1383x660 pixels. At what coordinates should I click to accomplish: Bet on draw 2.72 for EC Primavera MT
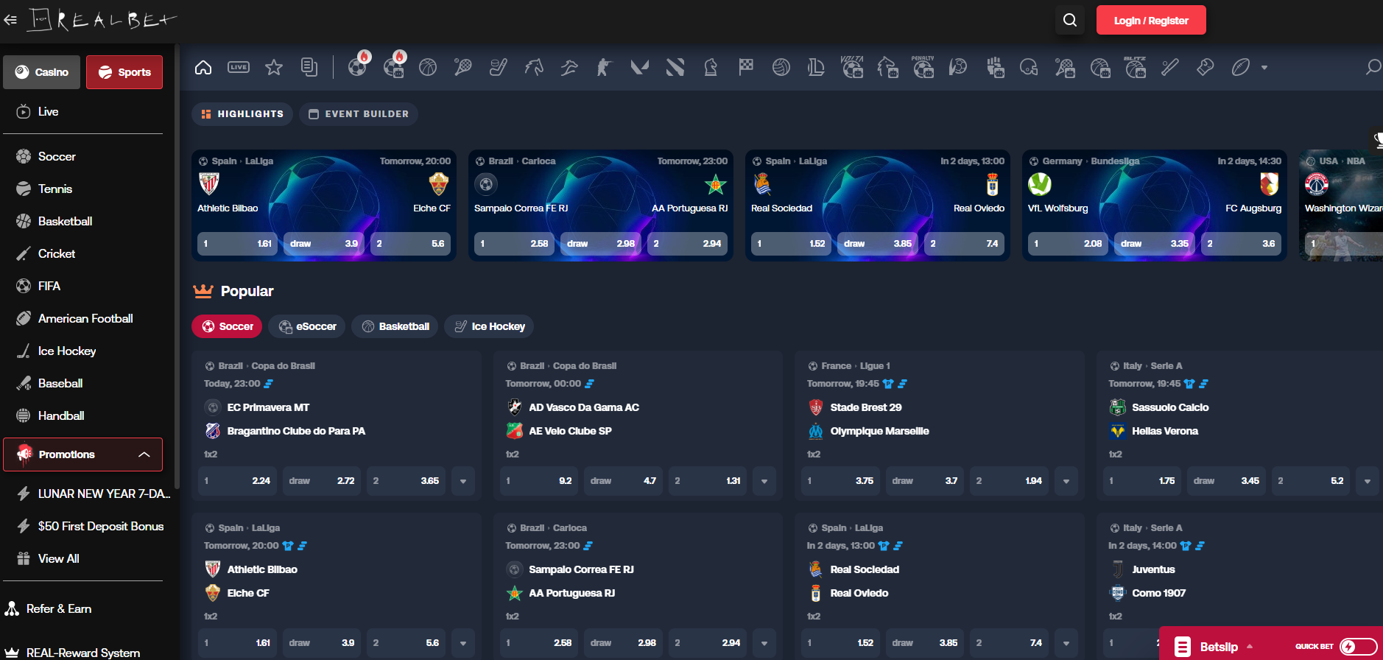pos(322,481)
